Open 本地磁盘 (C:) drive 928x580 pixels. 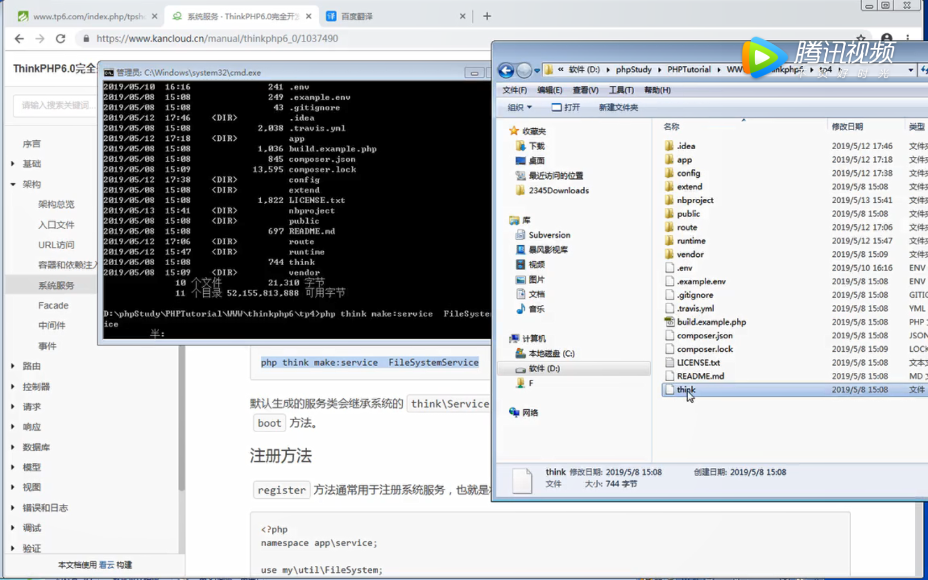click(x=551, y=354)
